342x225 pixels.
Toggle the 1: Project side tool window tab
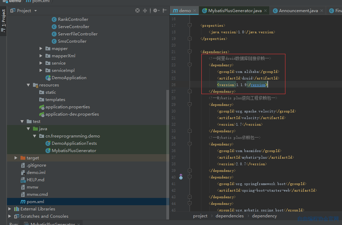click(3, 21)
